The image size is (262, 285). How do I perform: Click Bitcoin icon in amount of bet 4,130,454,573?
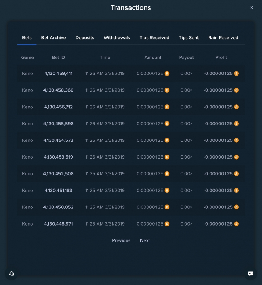coord(167,140)
